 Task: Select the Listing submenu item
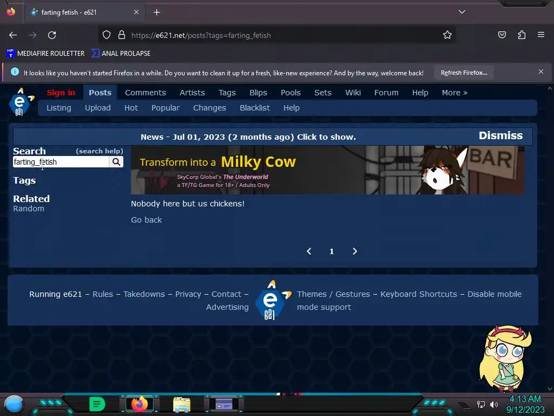[58, 108]
